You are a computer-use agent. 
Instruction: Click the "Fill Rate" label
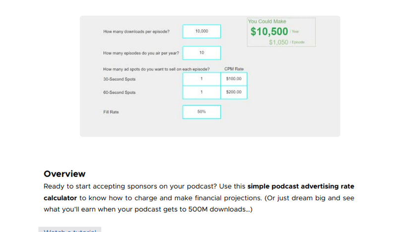[111, 112]
